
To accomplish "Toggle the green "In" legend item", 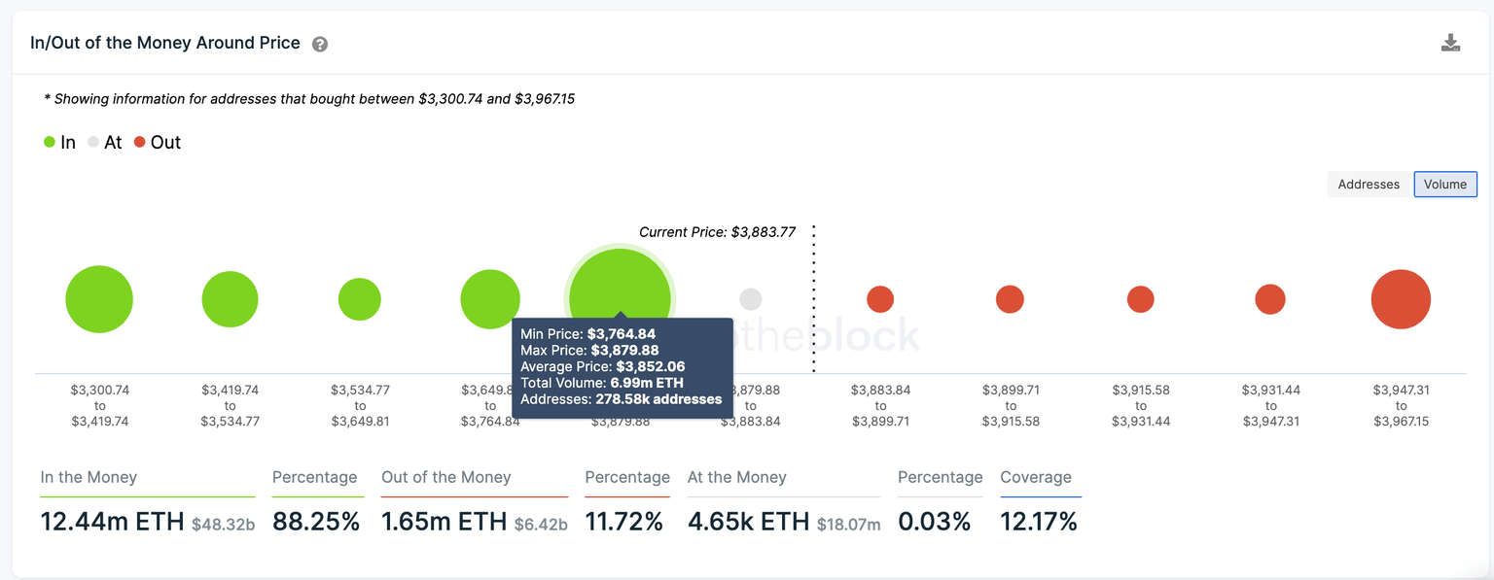I will coord(59,143).
